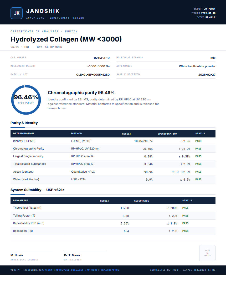Click PASS status for Total Related Substances

tap(198, 164)
